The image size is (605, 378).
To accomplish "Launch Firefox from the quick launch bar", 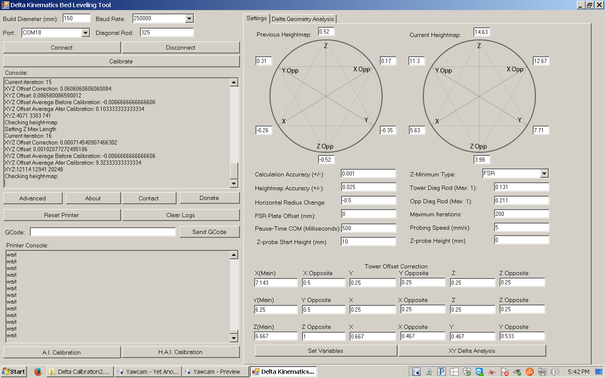I will (x=38, y=372).
